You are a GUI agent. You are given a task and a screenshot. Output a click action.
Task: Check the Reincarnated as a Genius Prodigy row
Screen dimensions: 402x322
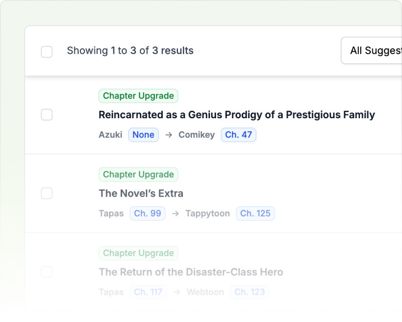pos(47,115)
